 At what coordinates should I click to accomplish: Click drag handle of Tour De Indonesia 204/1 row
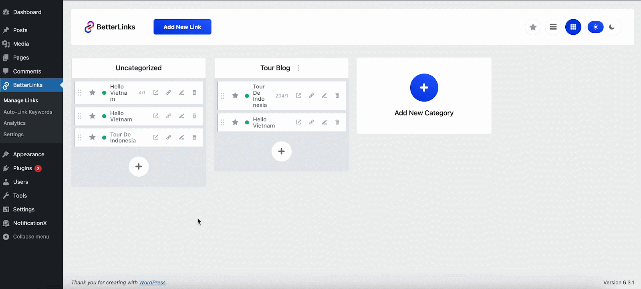coord(222,96)
